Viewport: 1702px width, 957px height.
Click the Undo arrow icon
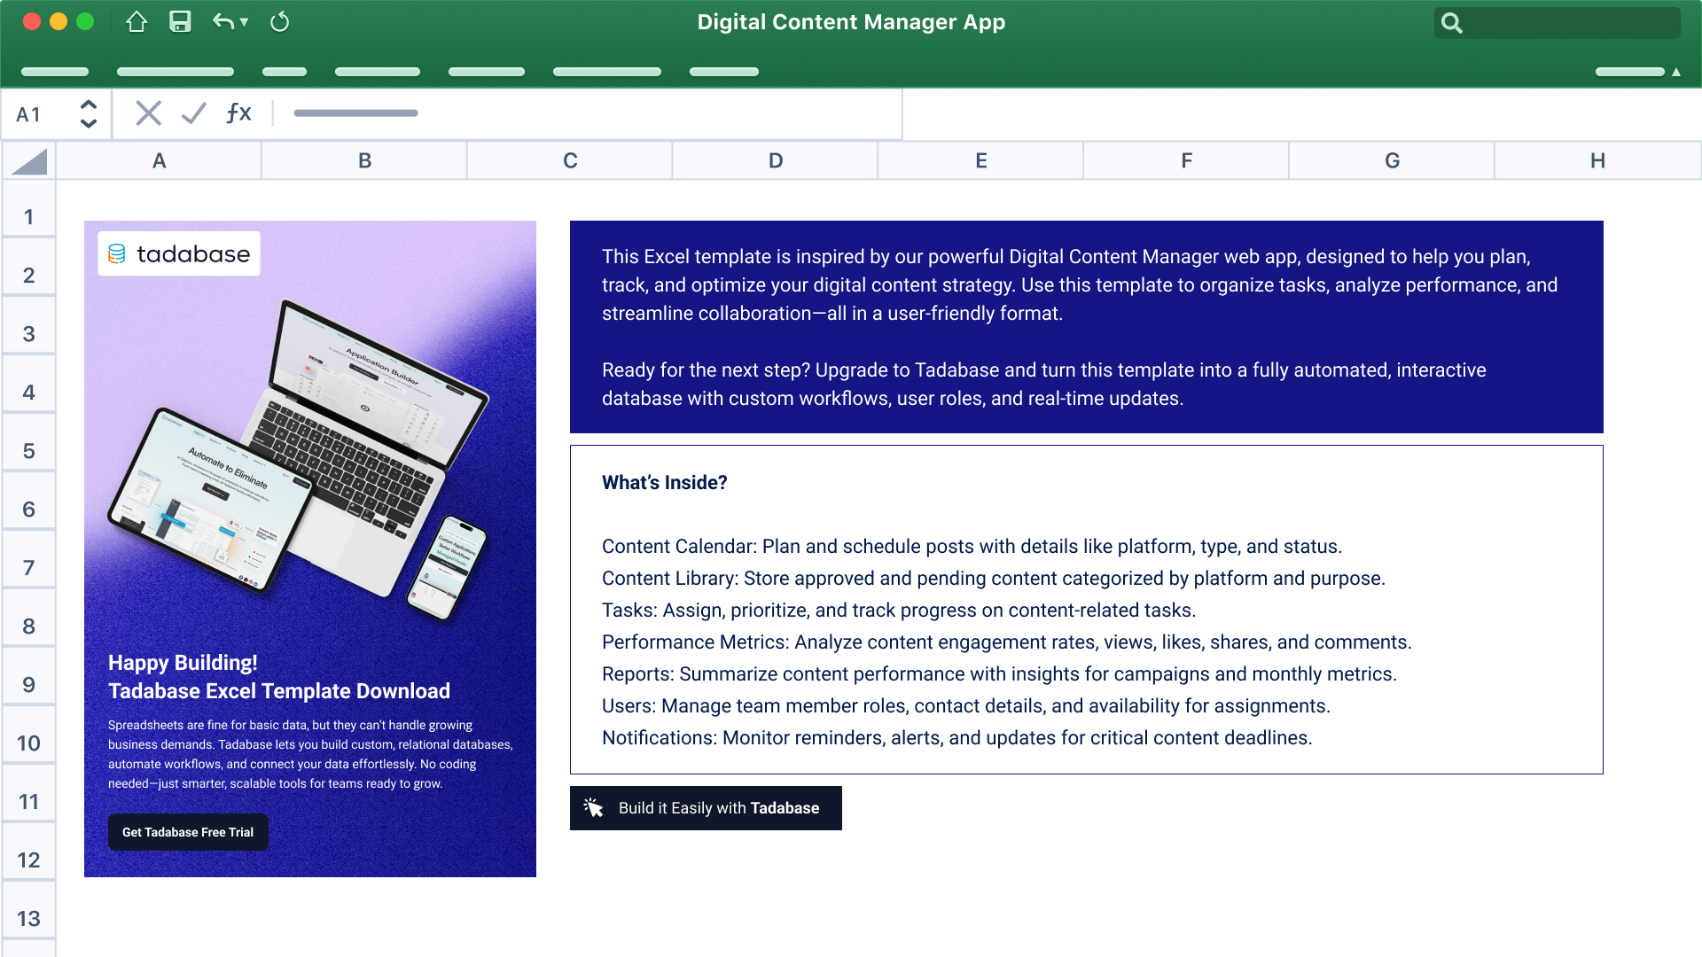coord(223,22)
